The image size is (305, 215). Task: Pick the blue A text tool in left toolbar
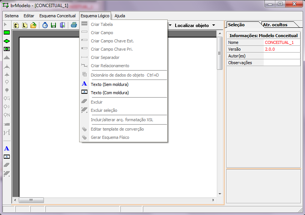6,148
